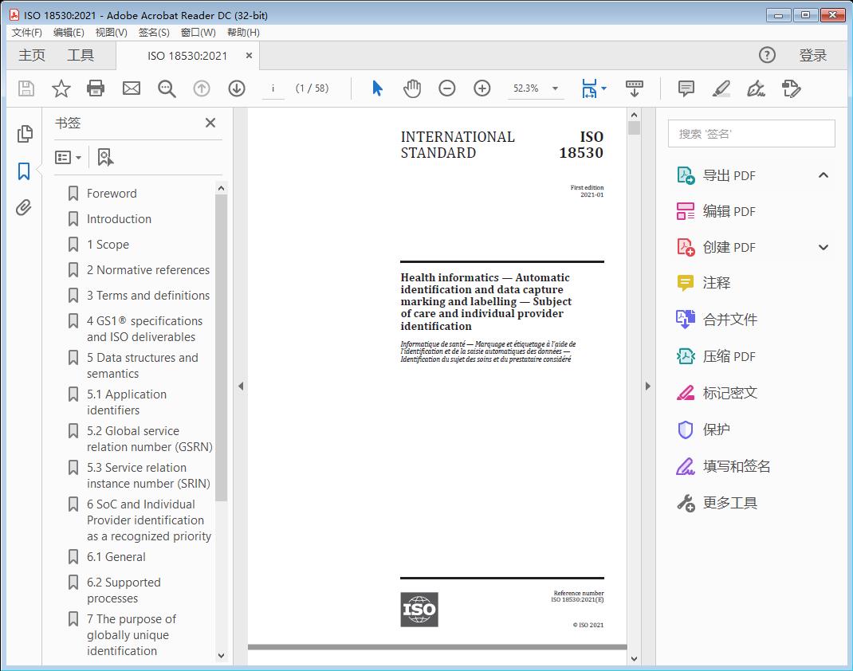Screen dimensions: 853x671
Task: Click the zoom in plus button
Action: point(482,88)
